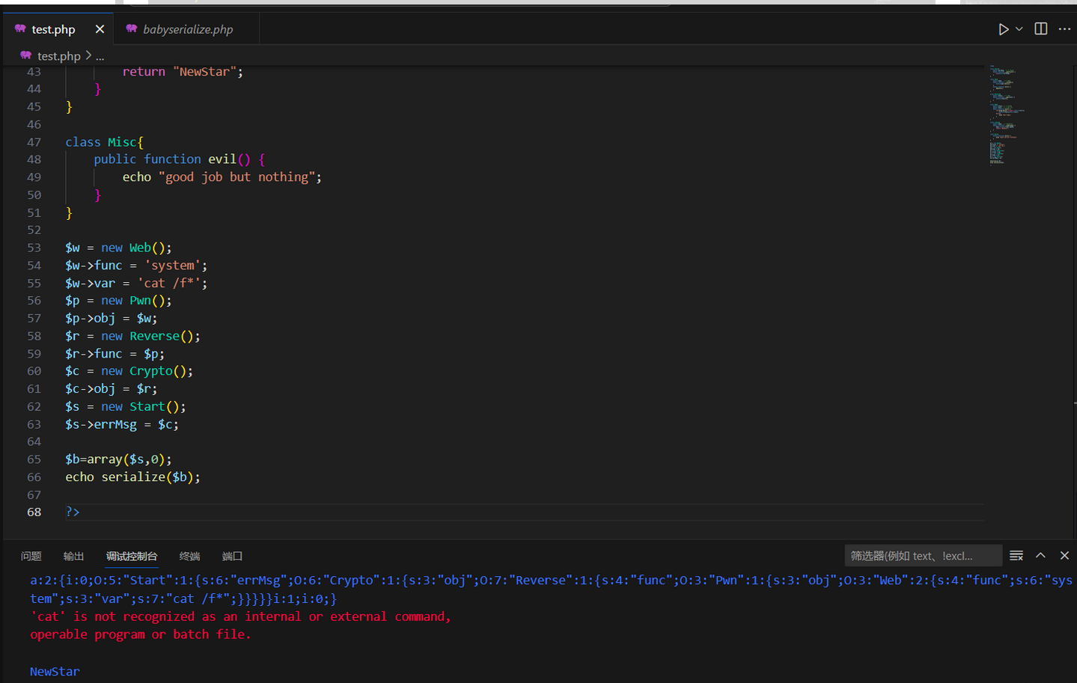Click the '$w = new Web();' line

[x=118, y=248]
